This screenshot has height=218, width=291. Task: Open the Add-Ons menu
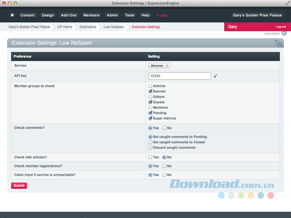[68, 15]
